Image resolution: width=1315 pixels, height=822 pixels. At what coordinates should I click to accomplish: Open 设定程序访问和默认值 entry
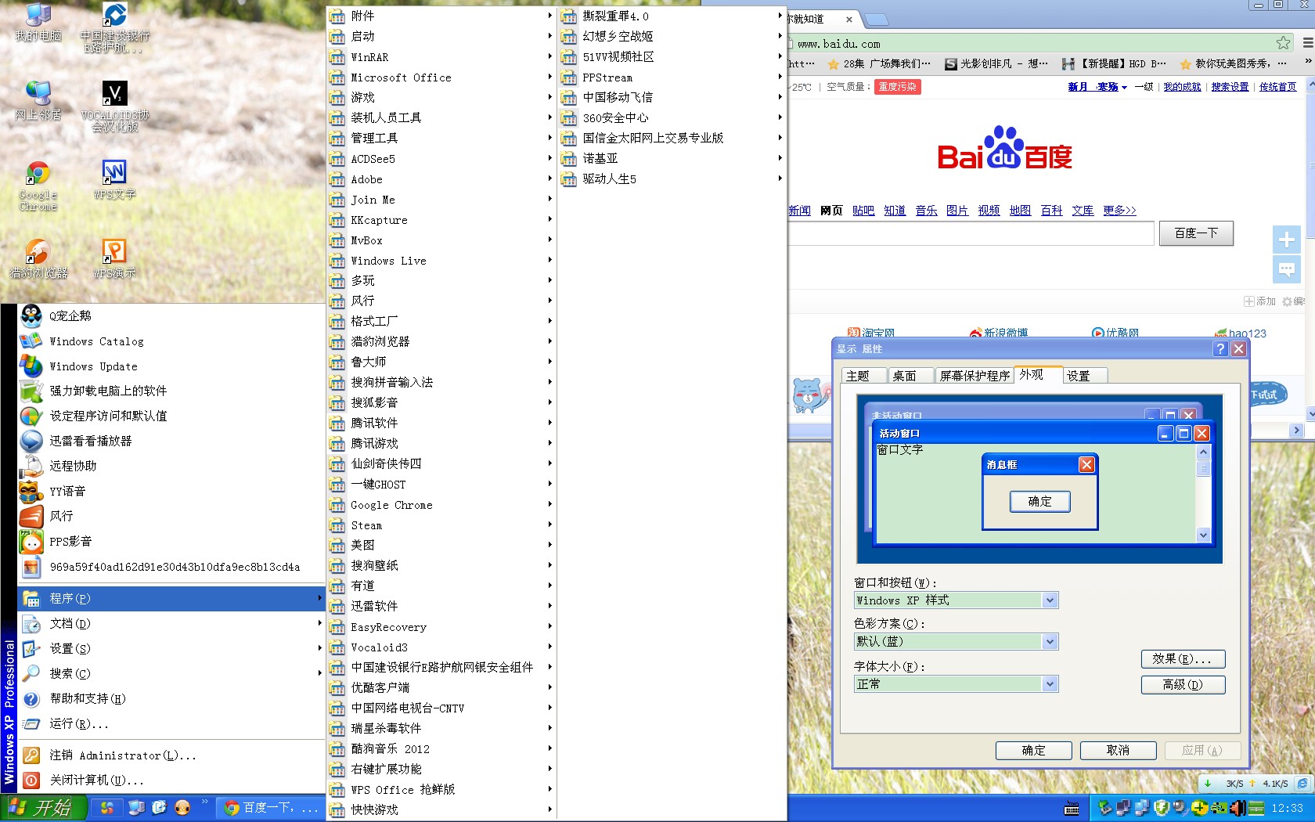click(171, 416)
